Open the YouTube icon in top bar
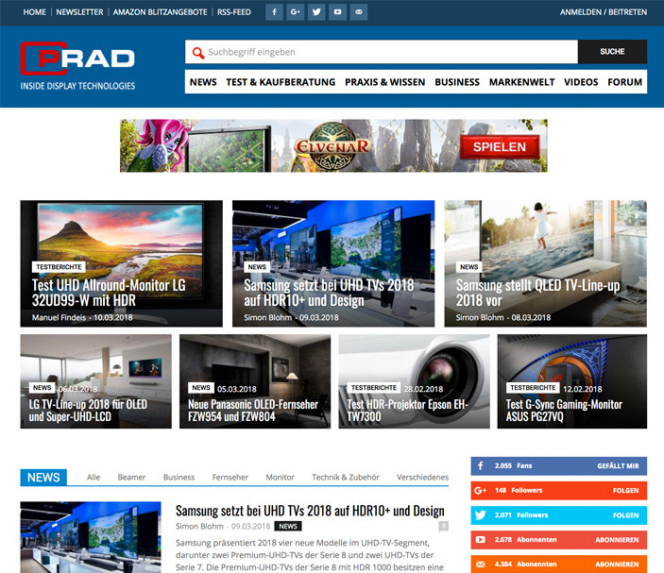This screenshot has height=573, width=664. click(337, 12)
